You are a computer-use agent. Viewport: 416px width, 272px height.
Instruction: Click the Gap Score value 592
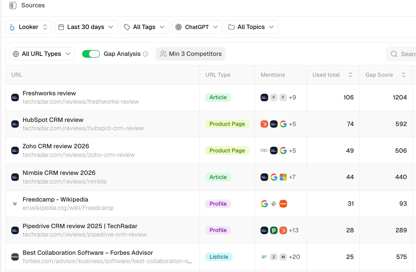click(x=401, y=124)
